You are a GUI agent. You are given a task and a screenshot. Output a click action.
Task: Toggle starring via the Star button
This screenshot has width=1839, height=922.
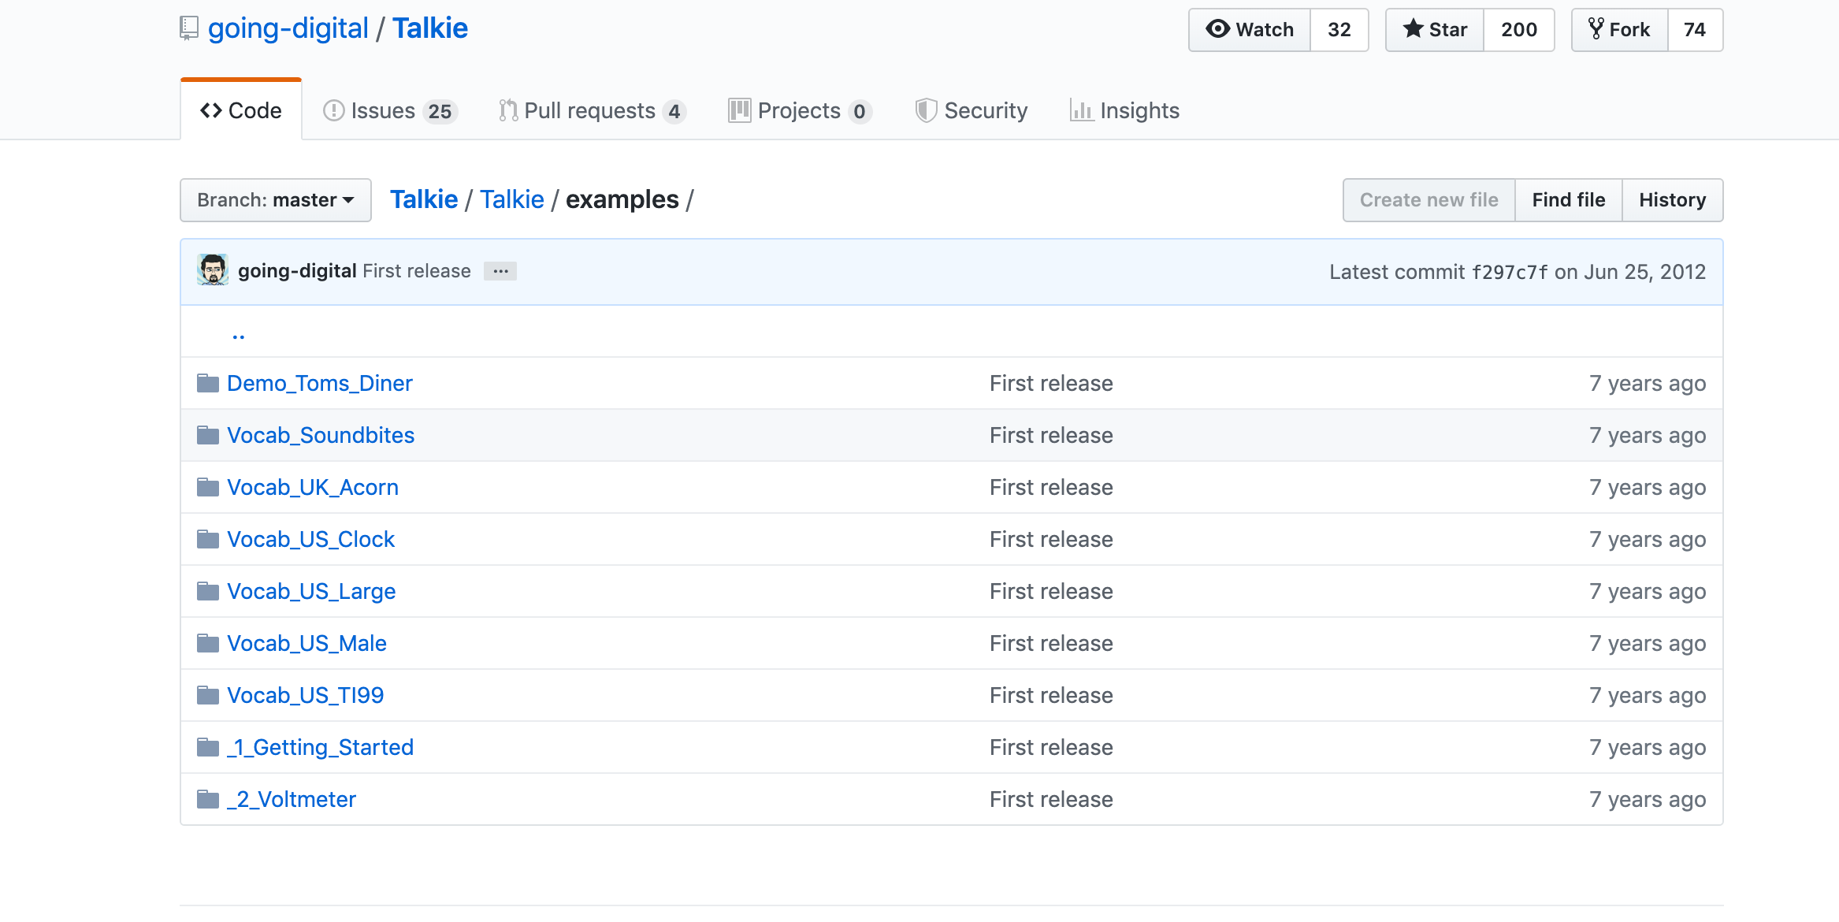[x=1434, y=29]
